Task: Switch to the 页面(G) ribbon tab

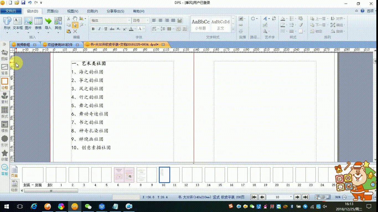Action: (52, 11)
